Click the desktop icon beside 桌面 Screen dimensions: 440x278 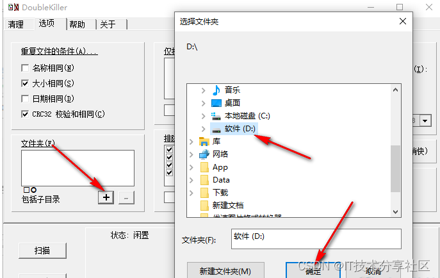point(216,103)
